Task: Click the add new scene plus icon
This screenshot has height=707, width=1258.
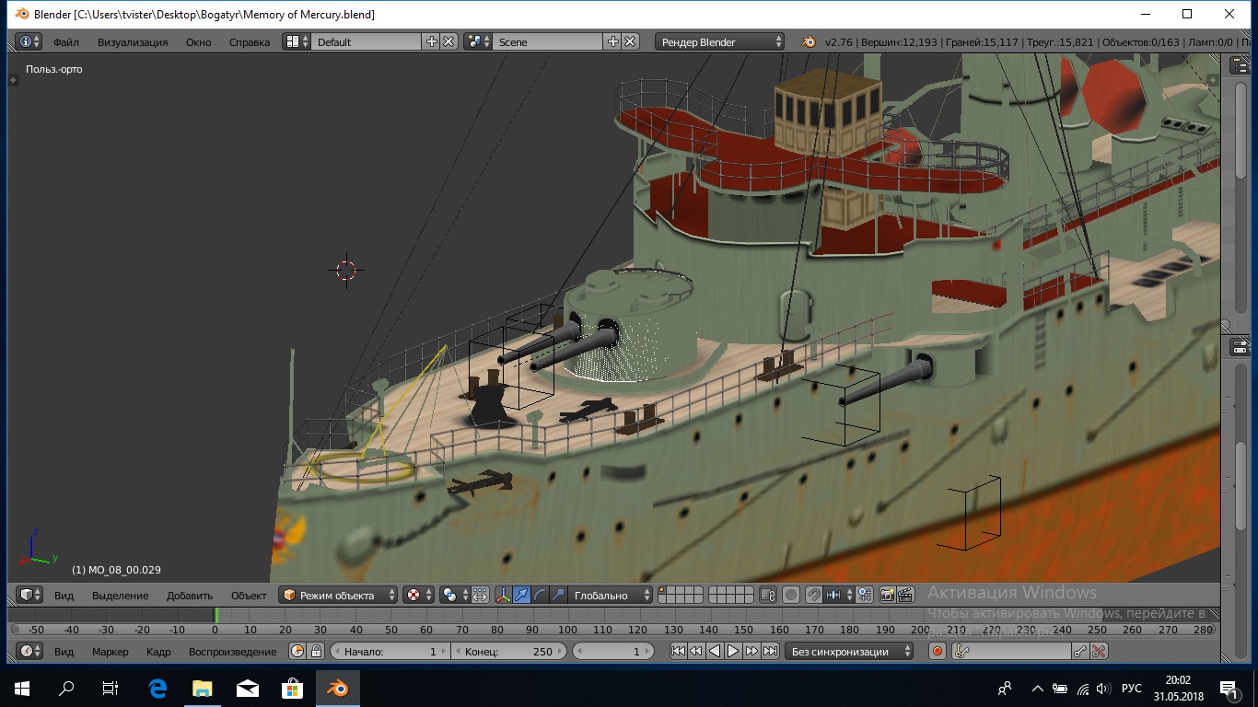Action: pyautogui.click(x=612, y=41)
